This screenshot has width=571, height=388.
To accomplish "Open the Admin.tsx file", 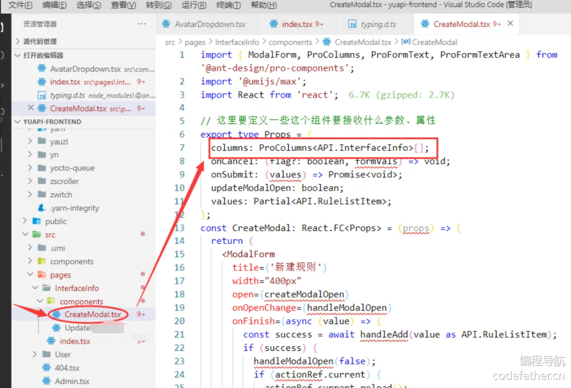I will click(72, 381).
